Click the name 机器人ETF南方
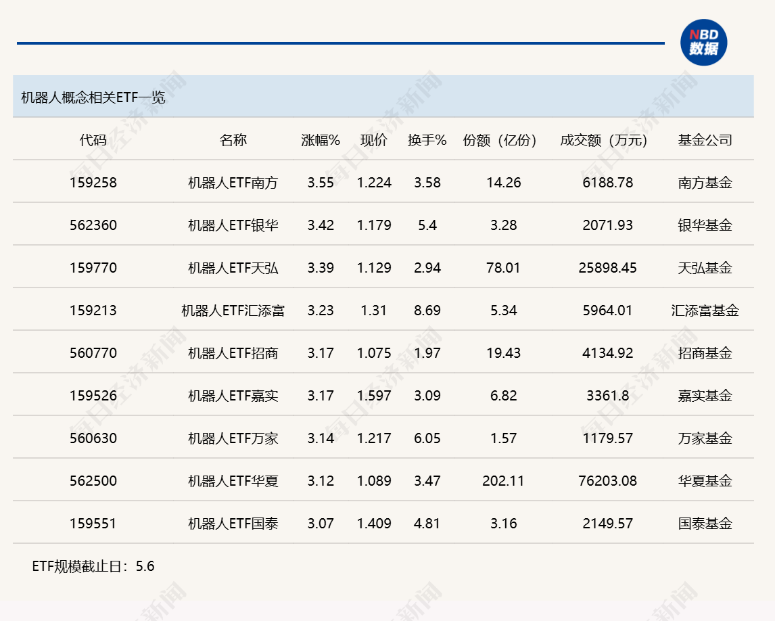 point(233,183)
